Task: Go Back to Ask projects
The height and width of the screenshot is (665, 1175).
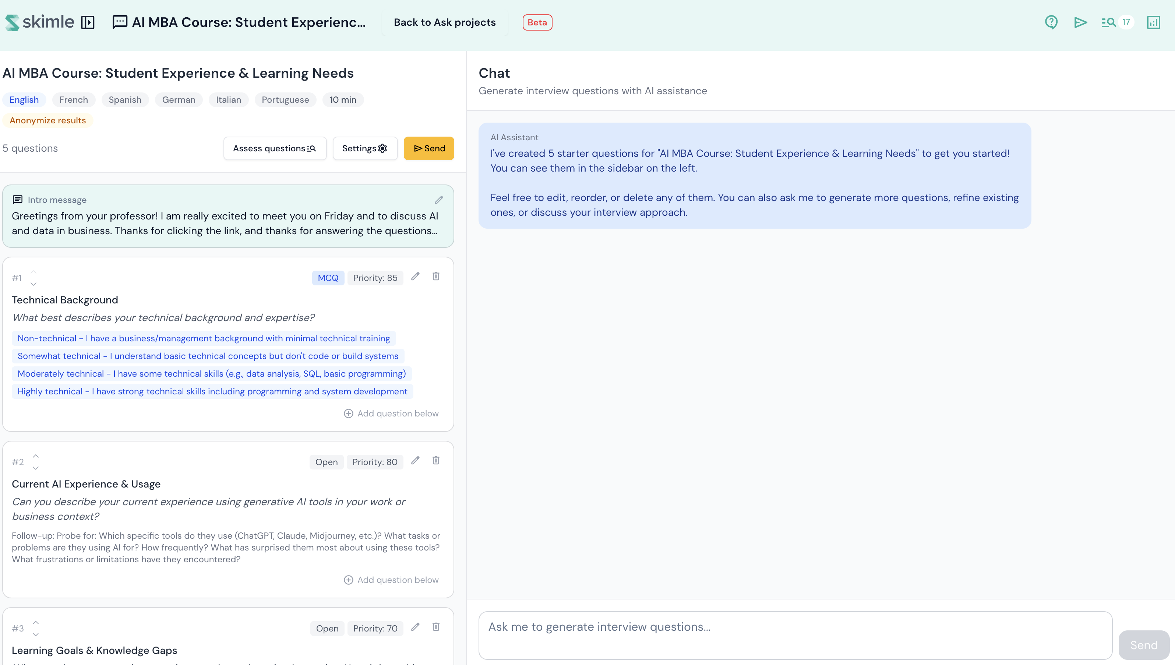Action: click(x=444, y=22)
